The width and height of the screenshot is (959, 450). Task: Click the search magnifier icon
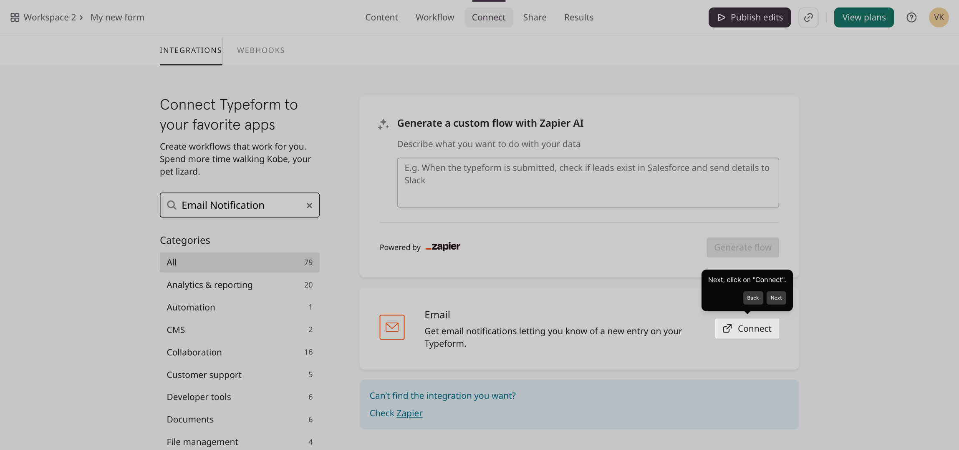coord(172,205)
